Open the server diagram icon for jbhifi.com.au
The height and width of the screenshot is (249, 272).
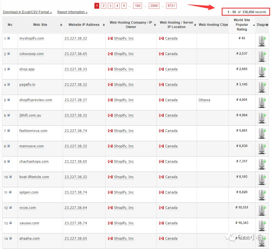tap(262, 118)
